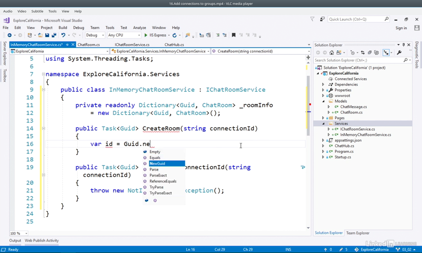The height and width of the screenshot is (253, 422).
Task: Collapse the class outline on line 9
Action: click(x=43, y=90)
